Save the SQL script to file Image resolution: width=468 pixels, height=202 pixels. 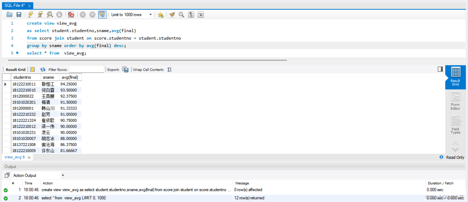point(19,15)
